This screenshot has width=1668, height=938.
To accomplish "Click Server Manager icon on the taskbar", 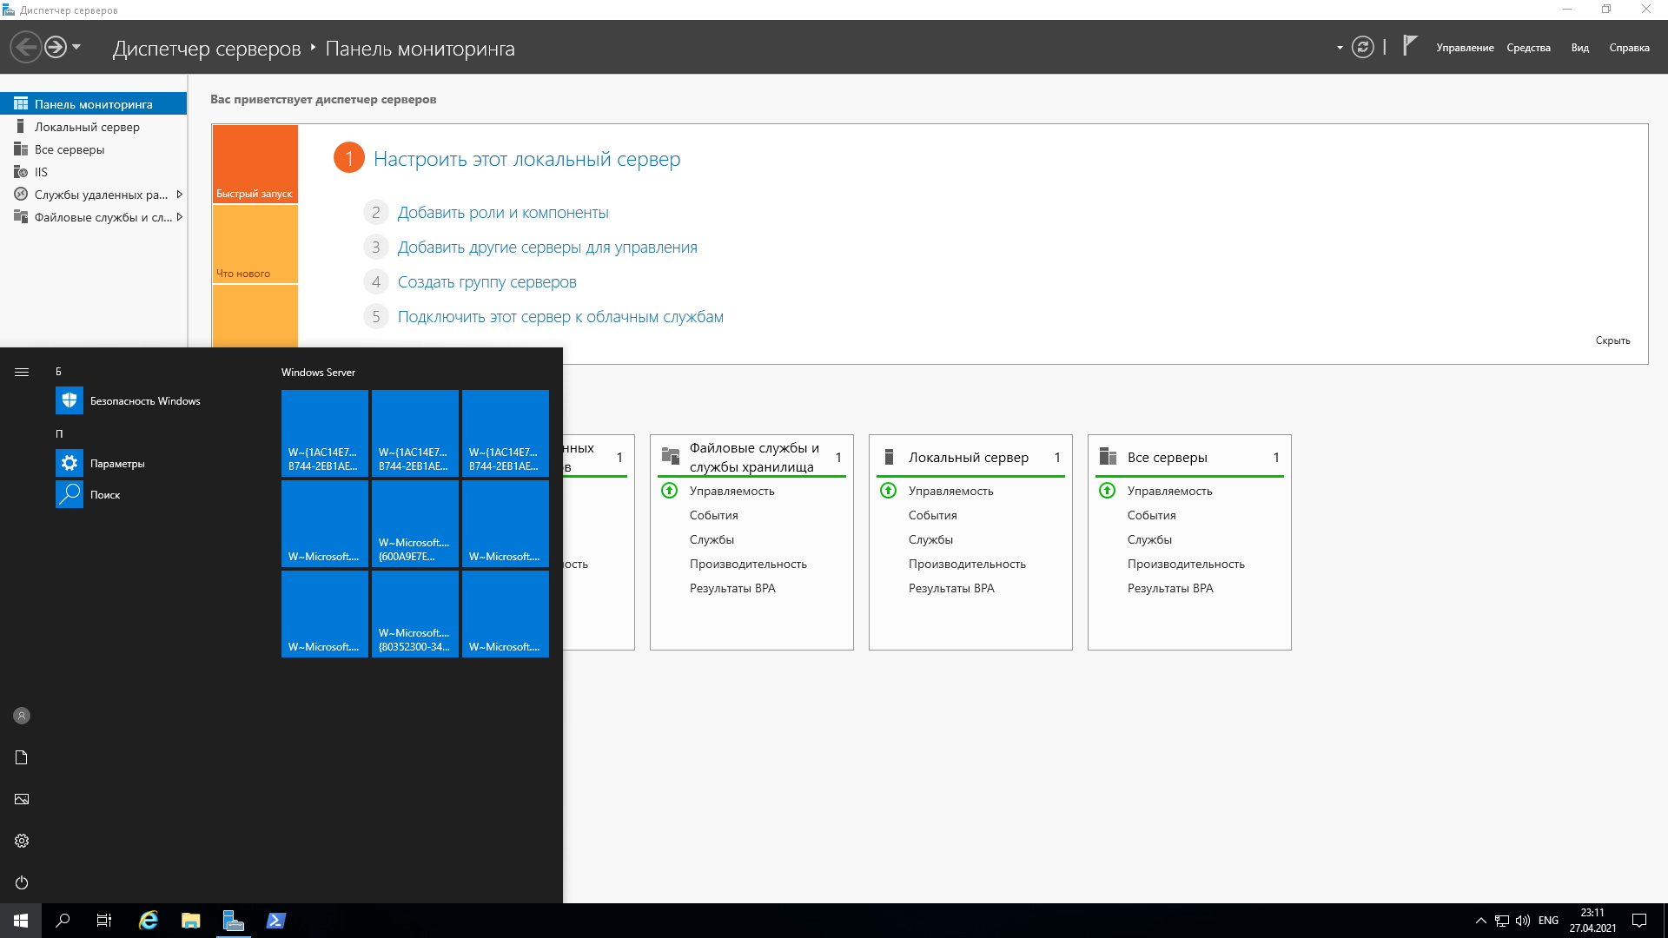I will tap(234, 921).
